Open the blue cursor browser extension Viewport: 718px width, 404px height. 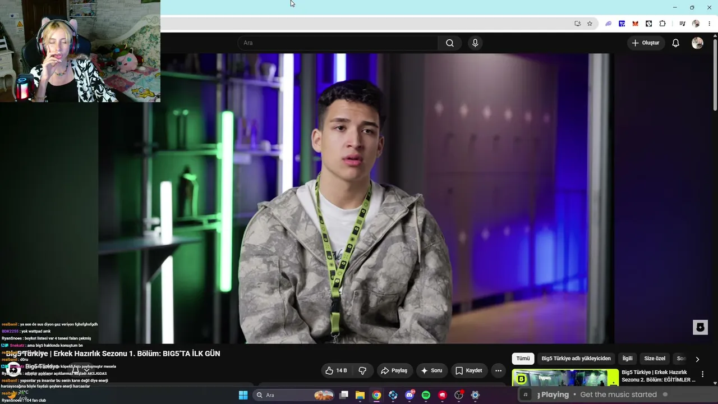[622, 24]
